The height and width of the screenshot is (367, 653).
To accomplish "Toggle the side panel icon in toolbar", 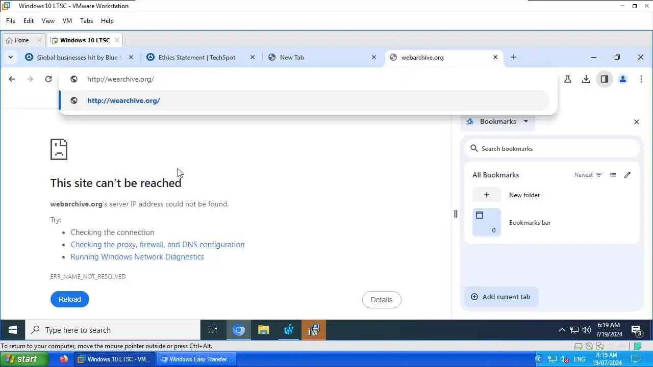I will coord(605,79).
